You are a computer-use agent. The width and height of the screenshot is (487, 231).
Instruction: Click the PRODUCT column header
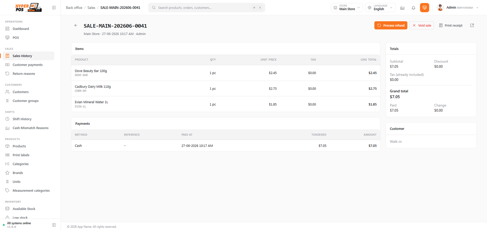(82, 60)
